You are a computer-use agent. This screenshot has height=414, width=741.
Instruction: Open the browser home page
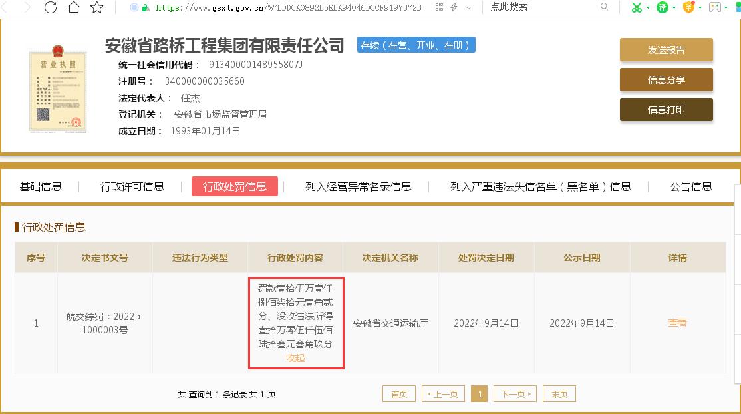tap(73, 8)
